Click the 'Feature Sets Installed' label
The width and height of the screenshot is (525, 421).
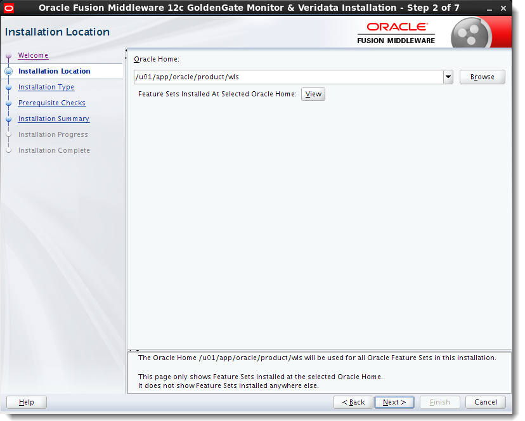coord(217,94)
